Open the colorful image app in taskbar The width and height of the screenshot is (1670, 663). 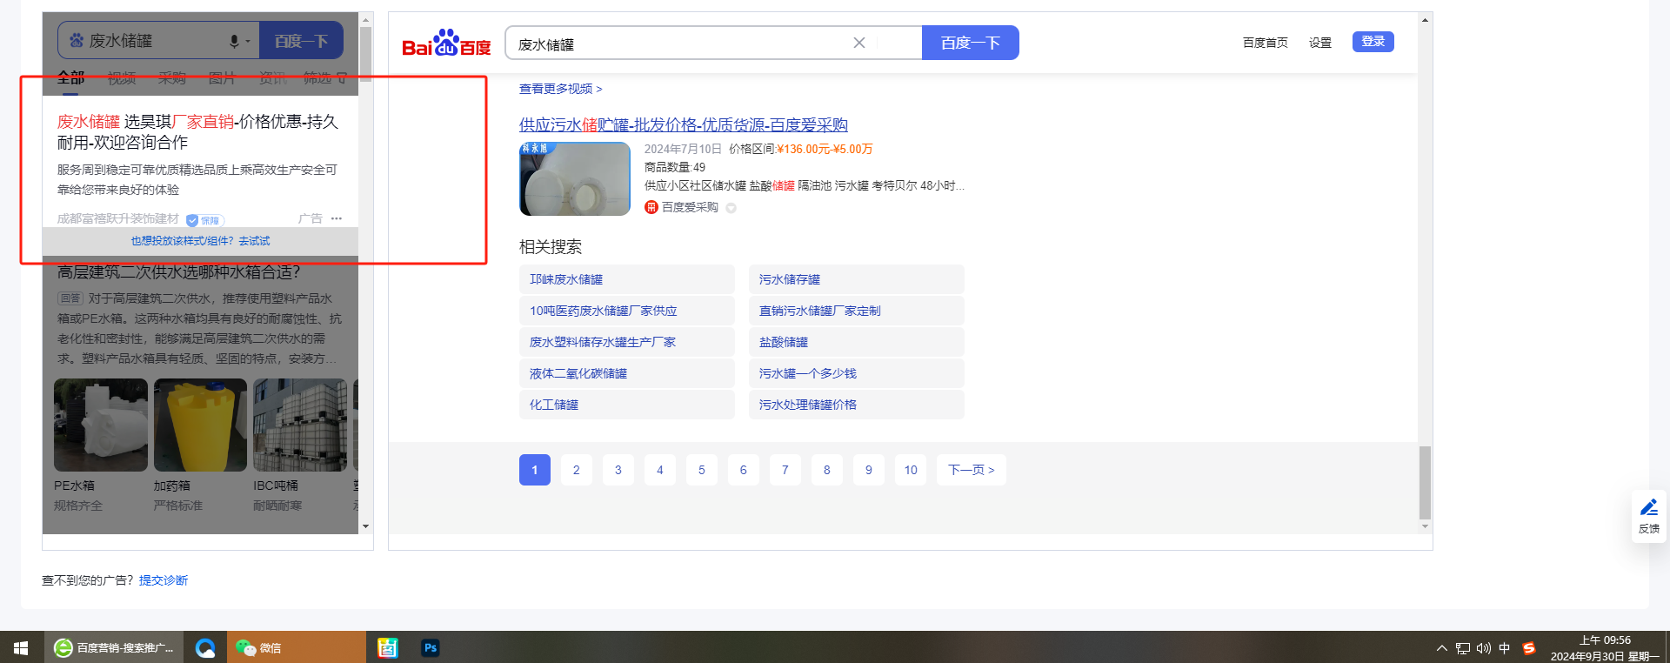pos(387,647)
